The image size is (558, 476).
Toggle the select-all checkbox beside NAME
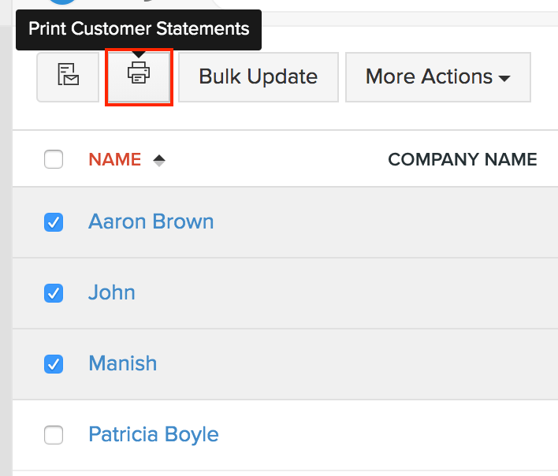(x=54, y=159)
